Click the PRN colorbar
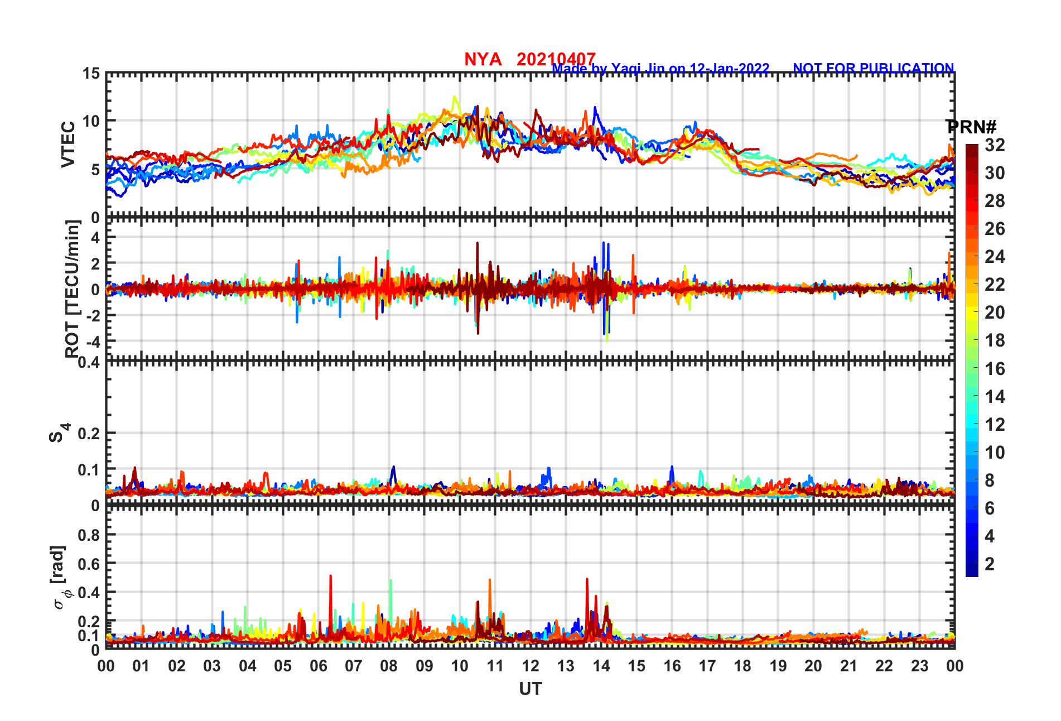The image size is (1061, 721). [x=972, y=360]
